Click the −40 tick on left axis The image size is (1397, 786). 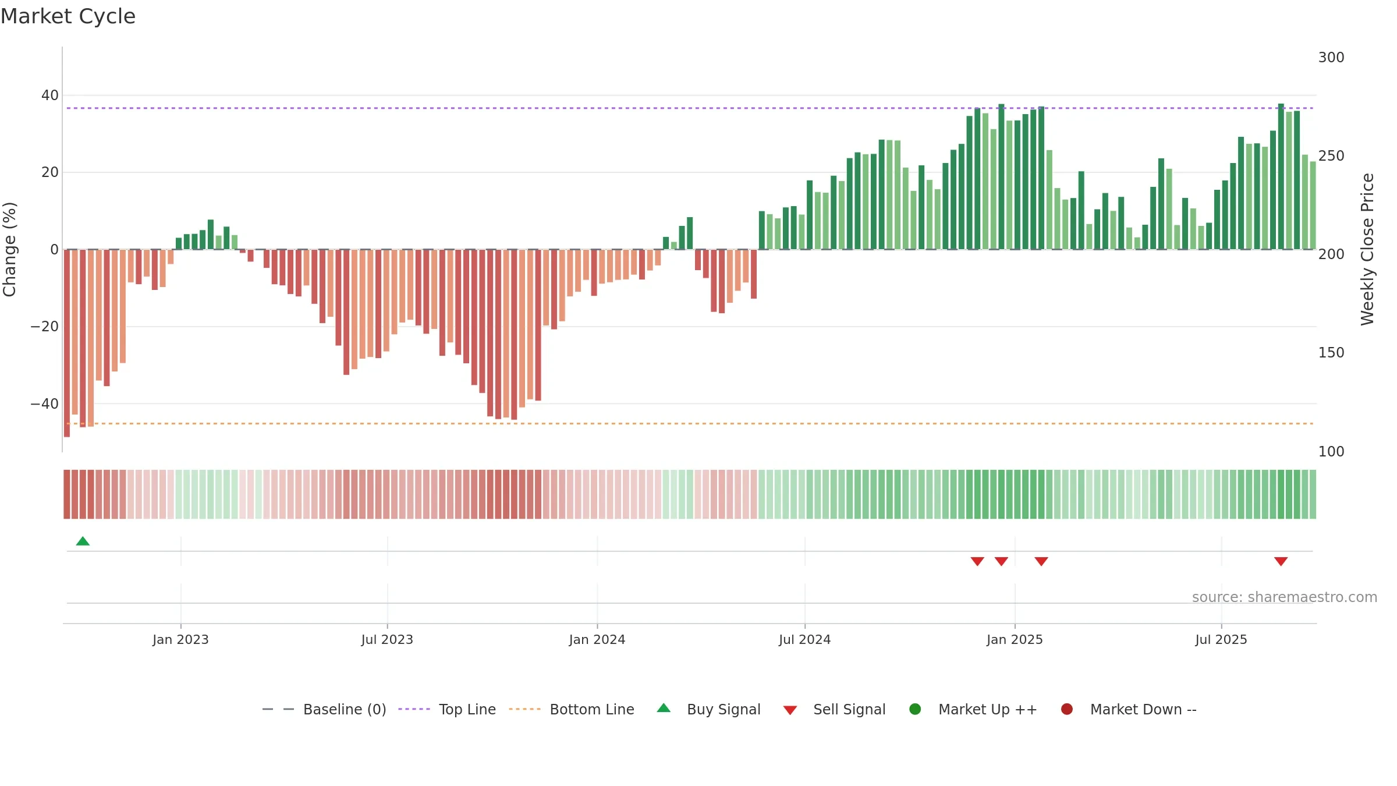pyautogui.click(x=44, y=403)
